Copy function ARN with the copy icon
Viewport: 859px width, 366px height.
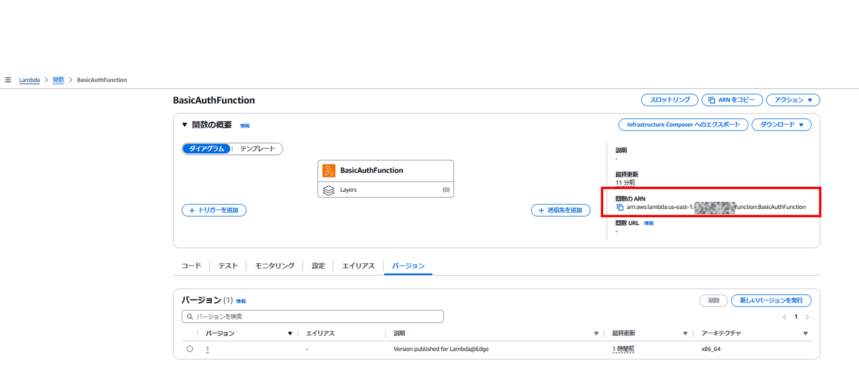click(620, 207)
